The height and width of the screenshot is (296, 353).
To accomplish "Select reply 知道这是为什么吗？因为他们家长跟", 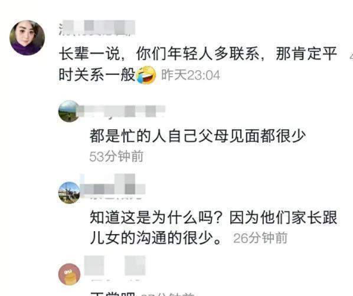I will pyautogui.click(x=214, y=218).
